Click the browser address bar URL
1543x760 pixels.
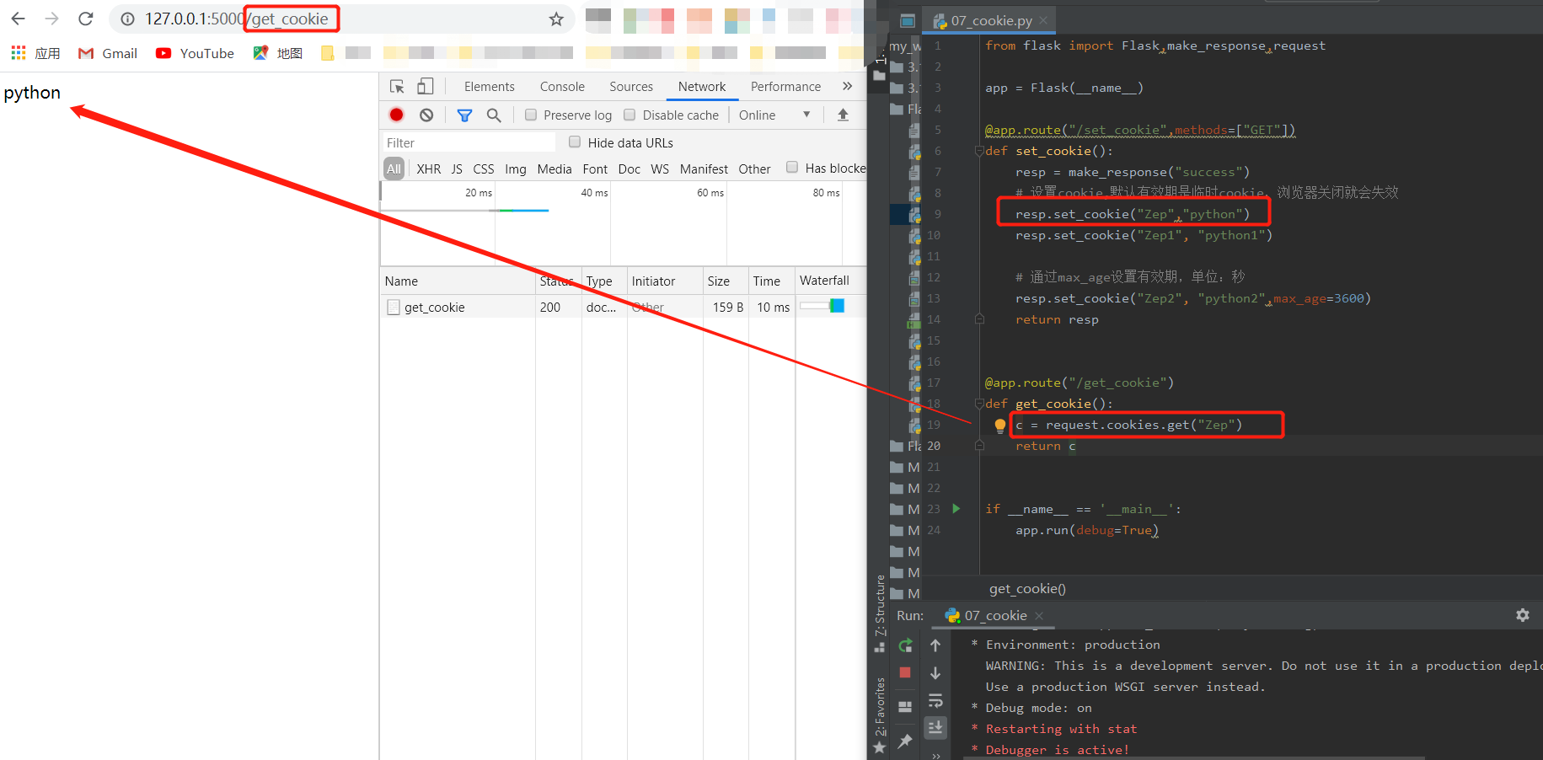(x=237, y=19)
